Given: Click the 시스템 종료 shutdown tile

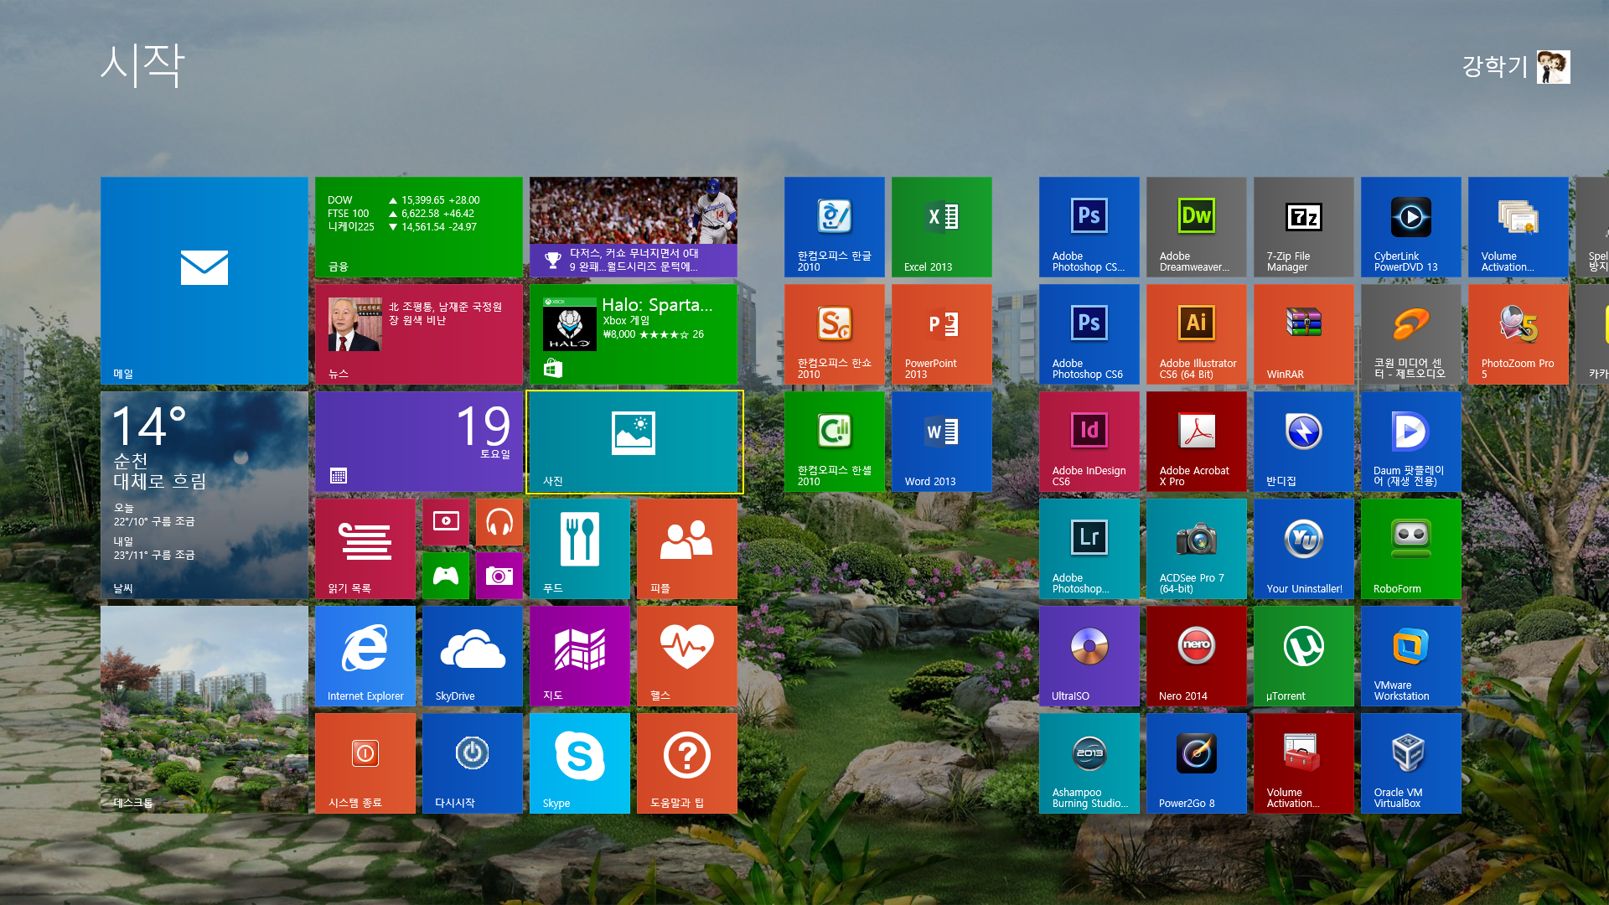Looking at the screenshot, I should (x=365, y=763).
